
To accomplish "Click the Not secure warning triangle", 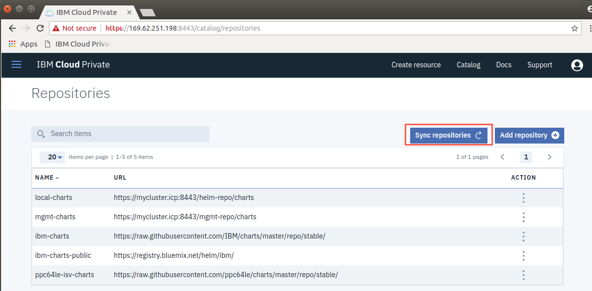I will 56,28.
